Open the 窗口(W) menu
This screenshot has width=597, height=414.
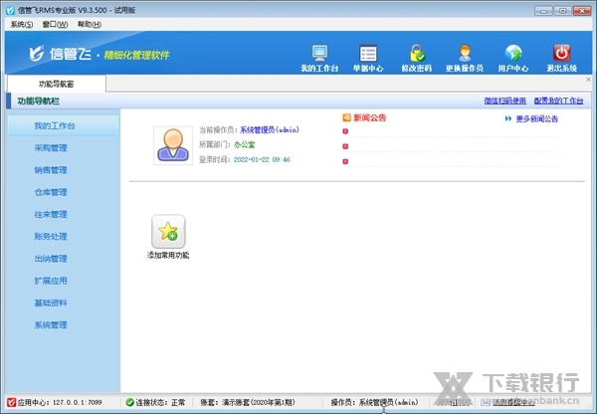[x=55, y=24]
